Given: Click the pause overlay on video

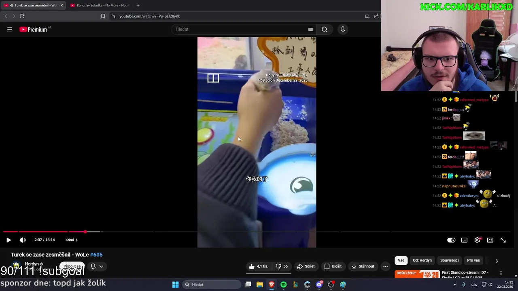Looking at the screenshot, I should pos(213,78).
